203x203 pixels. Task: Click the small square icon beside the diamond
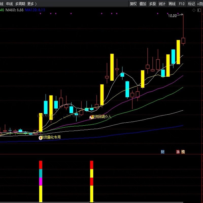[x=198, y=10]
